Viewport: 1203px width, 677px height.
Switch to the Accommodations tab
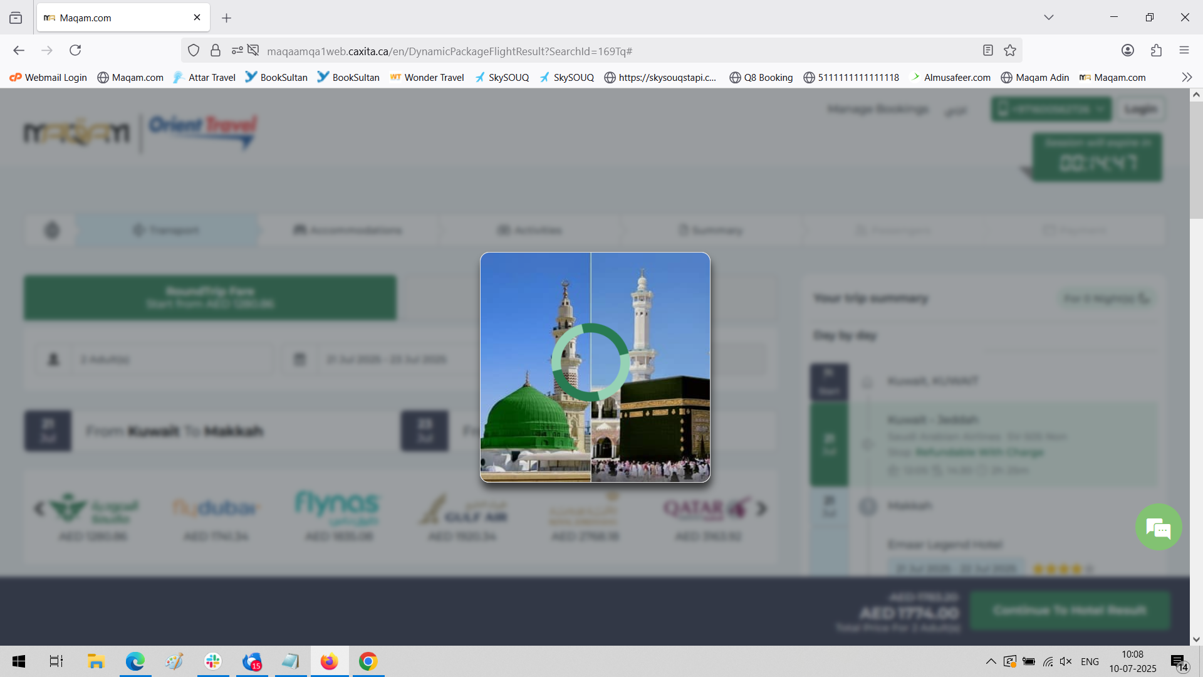(348, 230)
